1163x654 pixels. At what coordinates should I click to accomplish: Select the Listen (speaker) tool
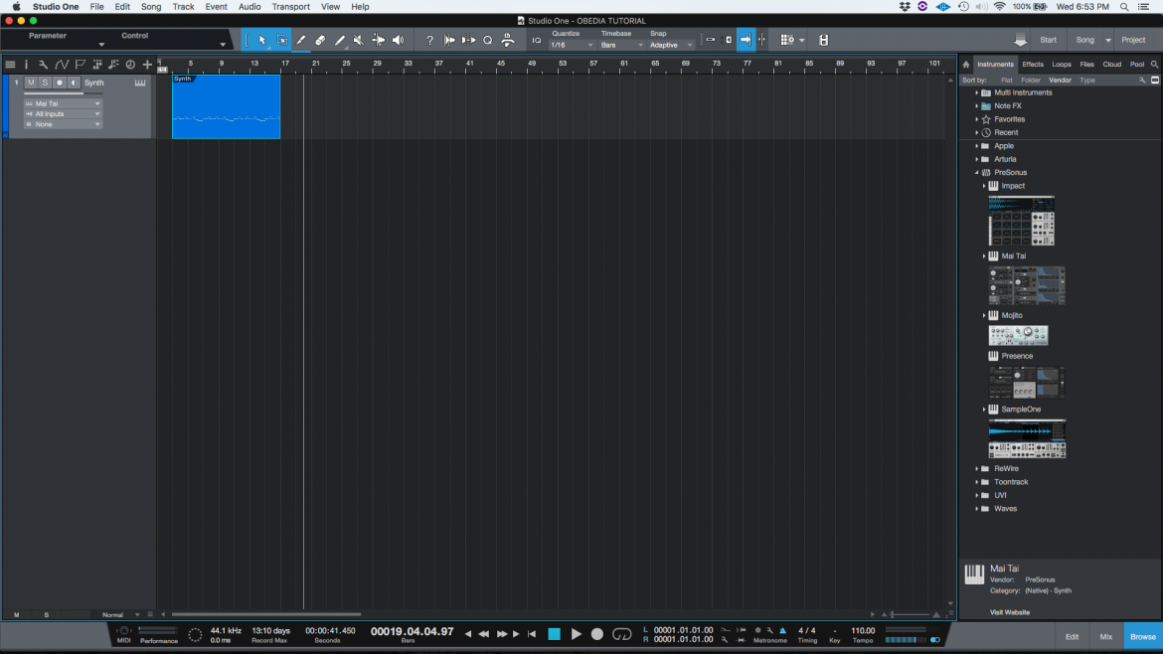tap(399, 40)
